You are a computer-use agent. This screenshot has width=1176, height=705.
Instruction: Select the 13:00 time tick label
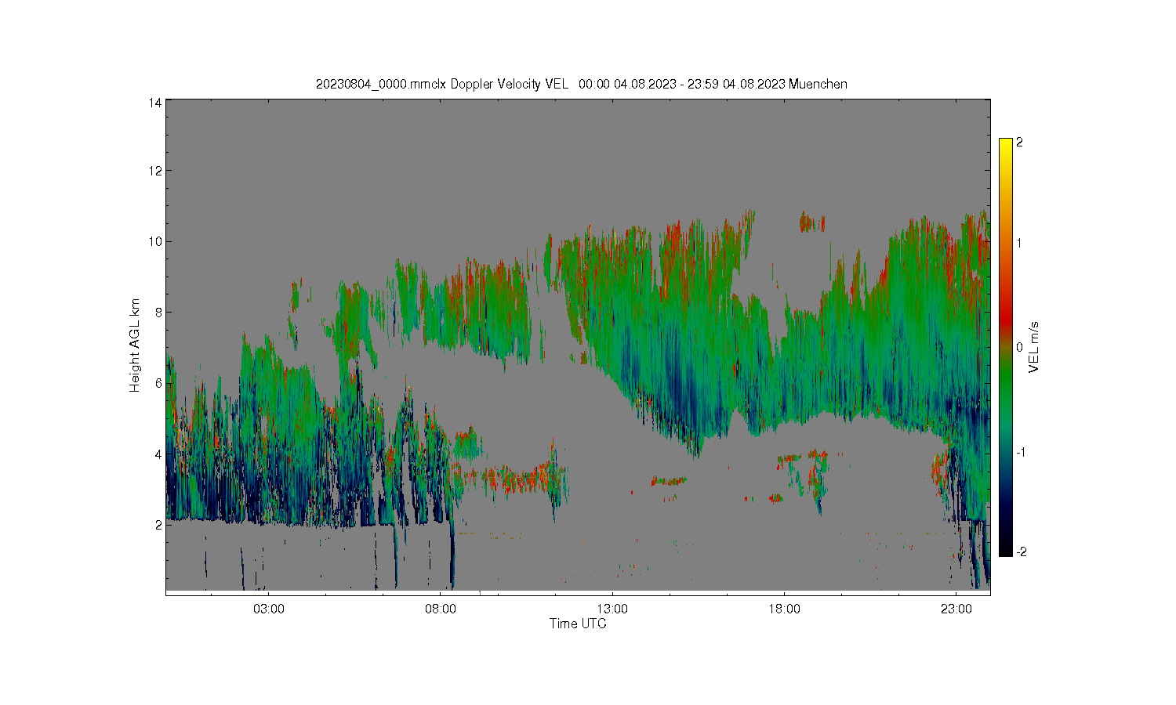(x=612, y=609)
